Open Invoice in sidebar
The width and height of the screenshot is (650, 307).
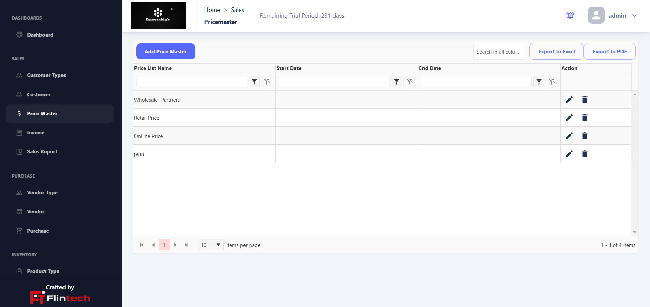pyautogui.click(x=60, y=133)
